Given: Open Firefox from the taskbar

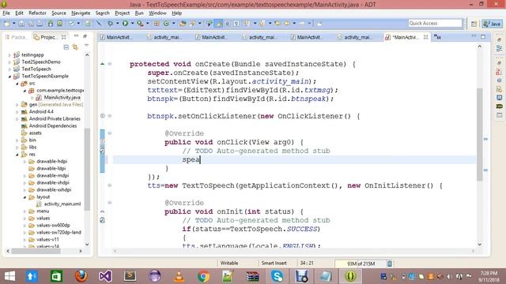Looking at the screenshot, I should 81,276.
